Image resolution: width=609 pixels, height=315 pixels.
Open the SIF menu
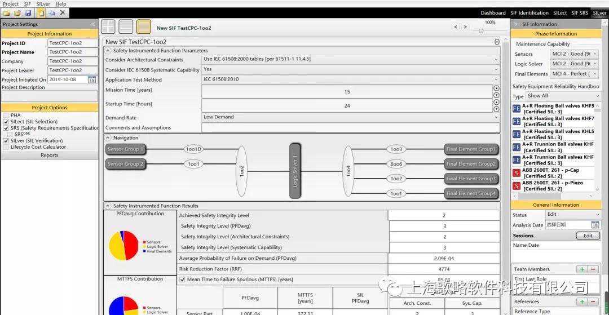27,4
